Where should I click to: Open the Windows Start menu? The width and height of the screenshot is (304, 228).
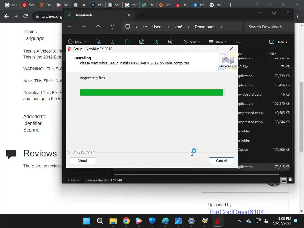87,221
